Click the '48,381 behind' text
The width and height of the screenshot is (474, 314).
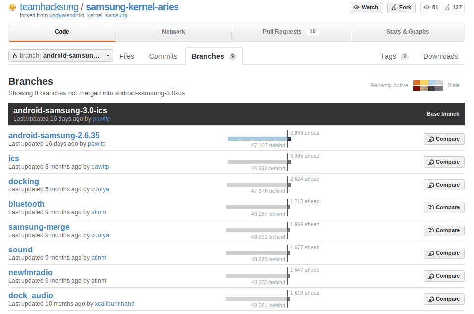pyautogui.click(x=268, y=305)
